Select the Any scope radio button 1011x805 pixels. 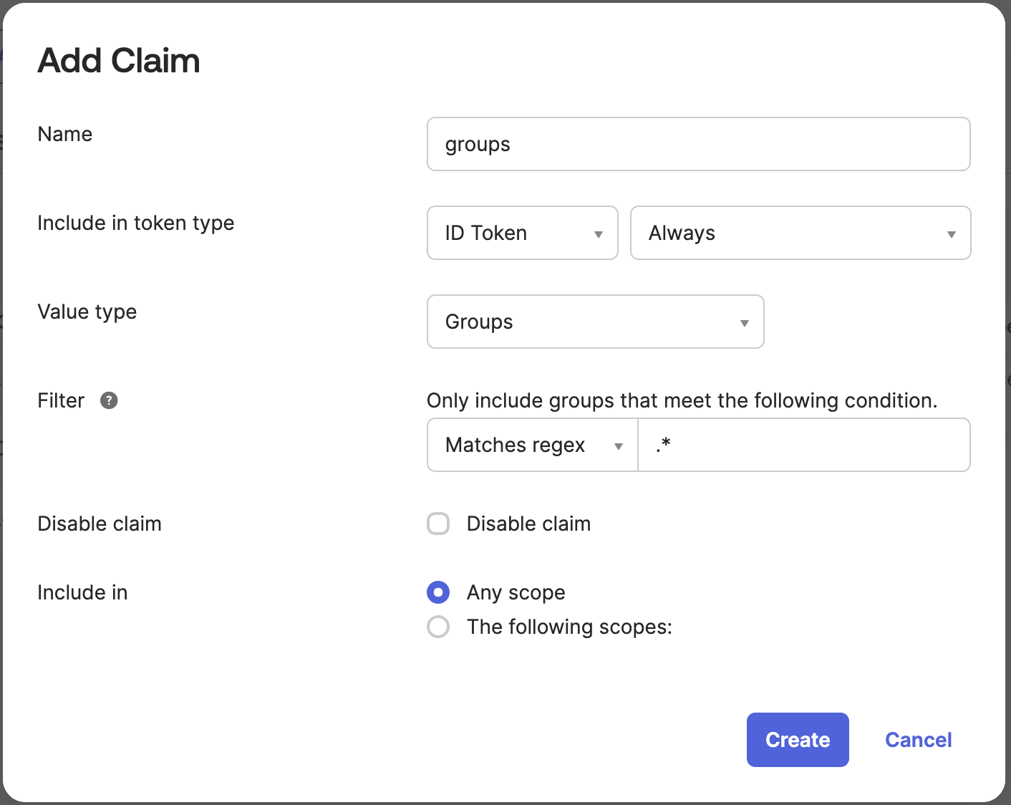438,592
